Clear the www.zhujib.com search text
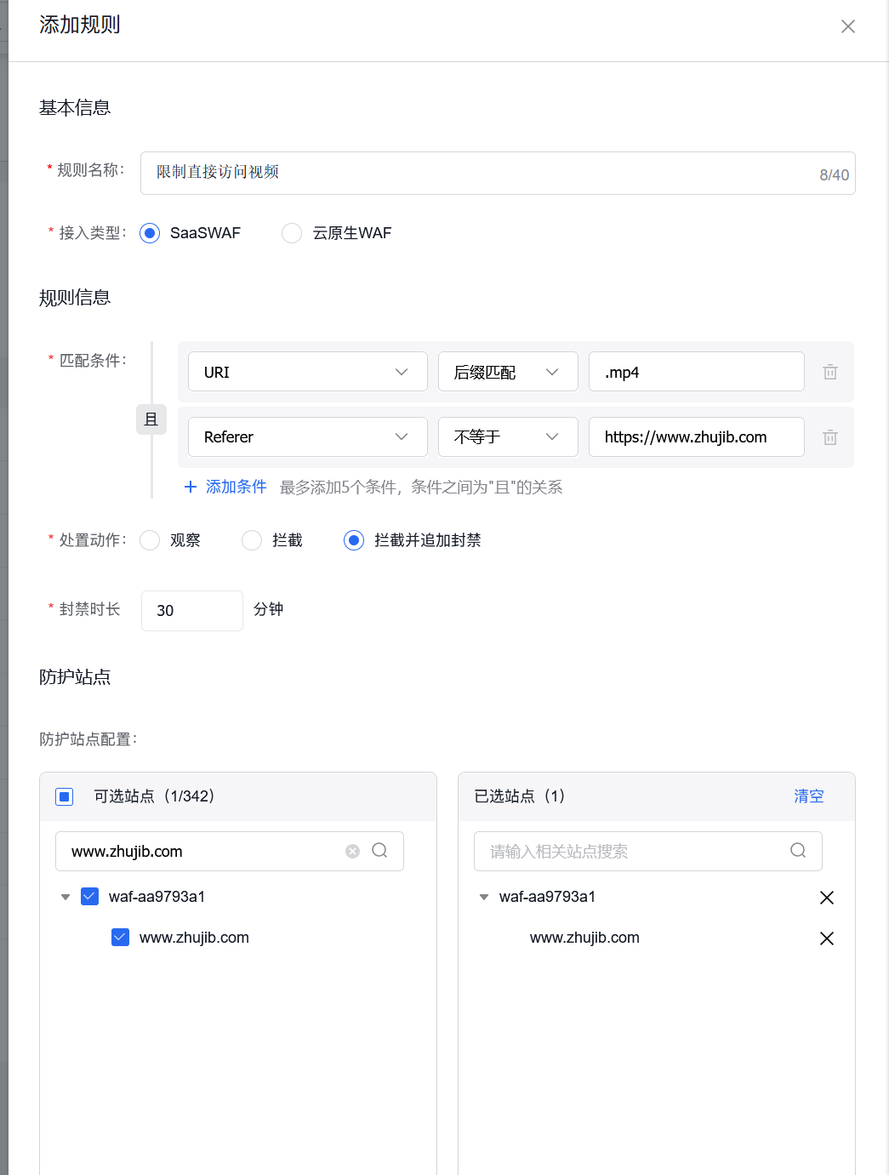 click(x=352, y=851)
